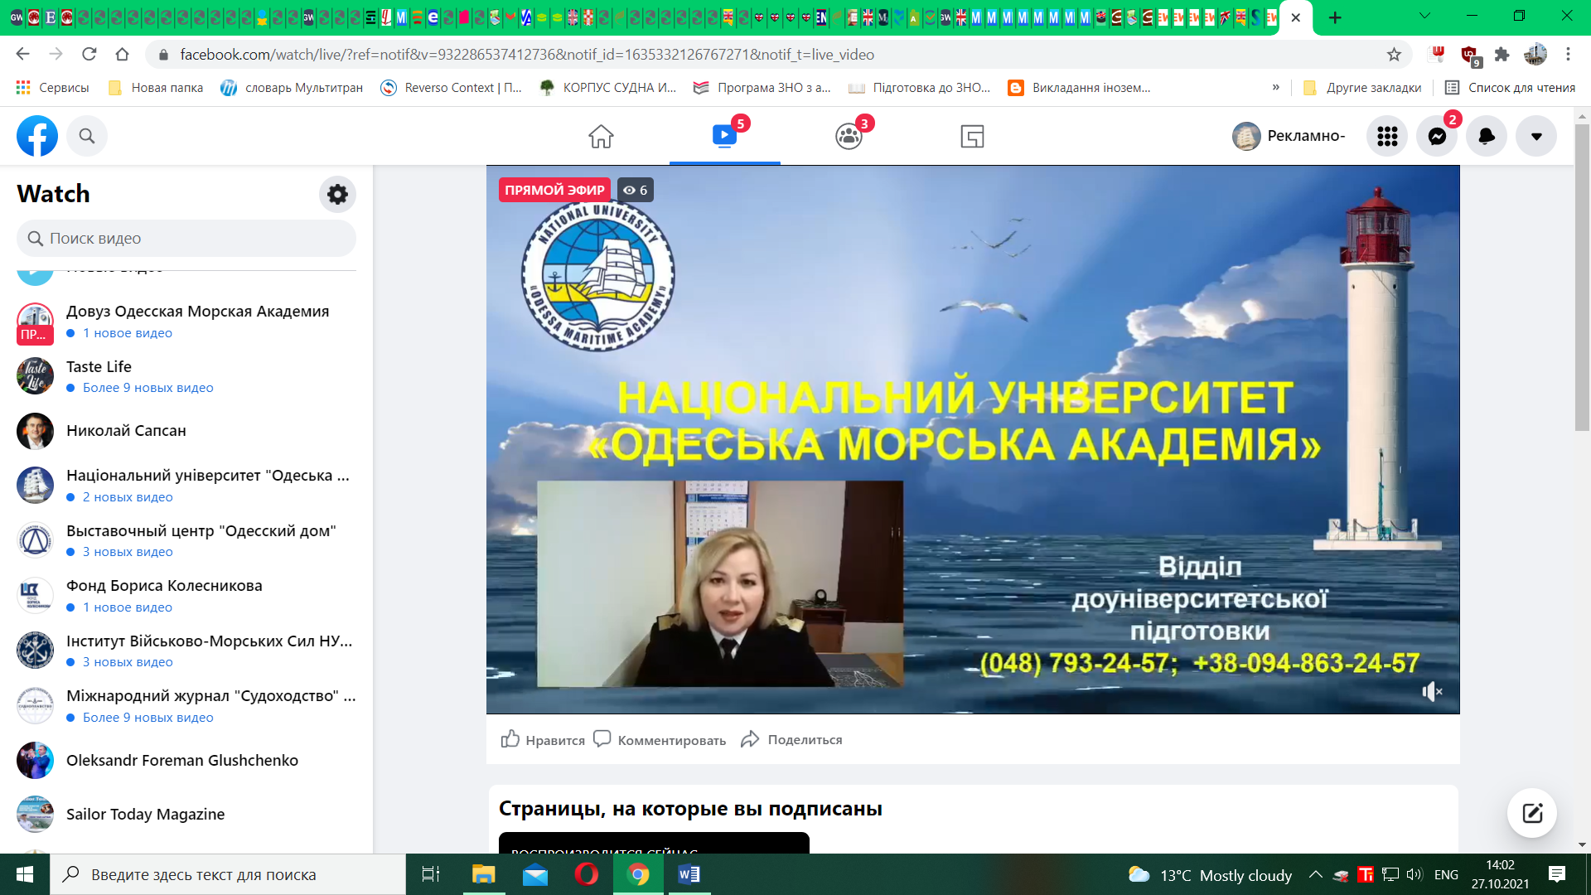Screen dimensions: 1591x895
Task: Go back in the browser
Action: [22, 54]
